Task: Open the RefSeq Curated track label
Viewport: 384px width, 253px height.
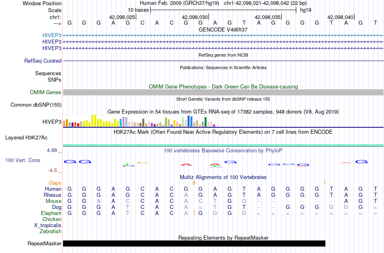Action: [x=43, y=61]
